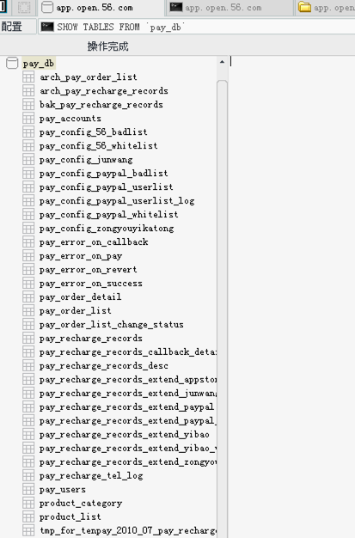This screenshot has width=355, height=538.
Task: Click the folder icon in third tab
Action: (x=304, y=7)
